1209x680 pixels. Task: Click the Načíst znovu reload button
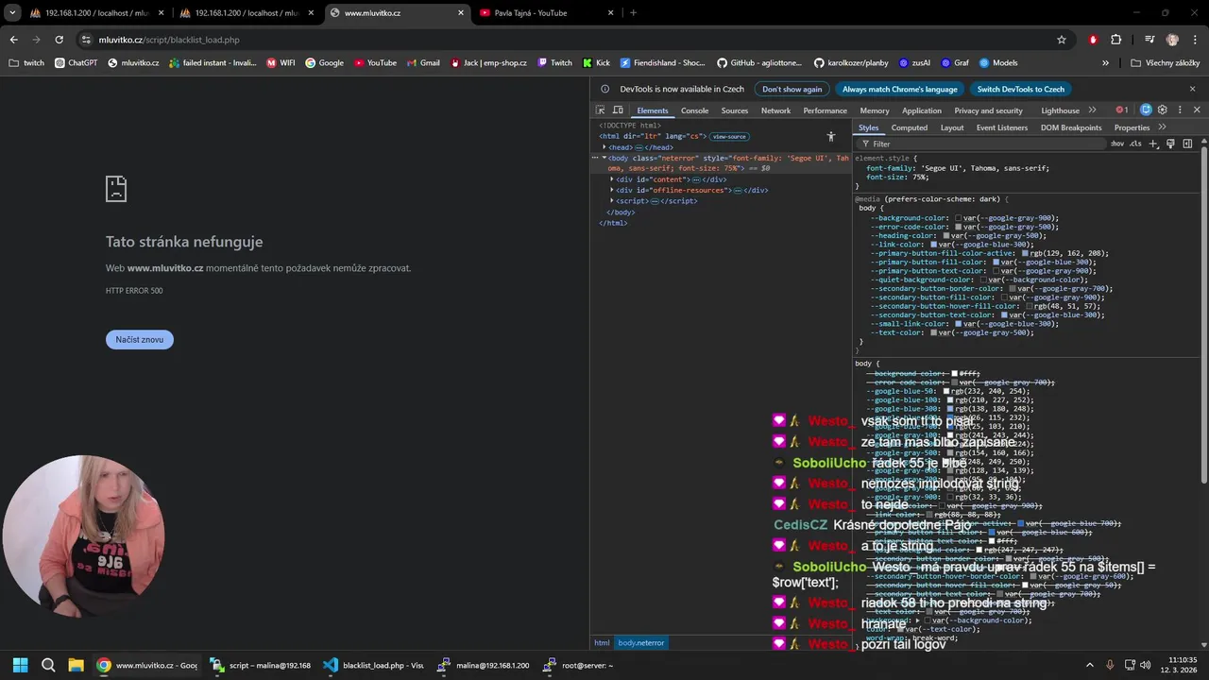tap(140, 340)
